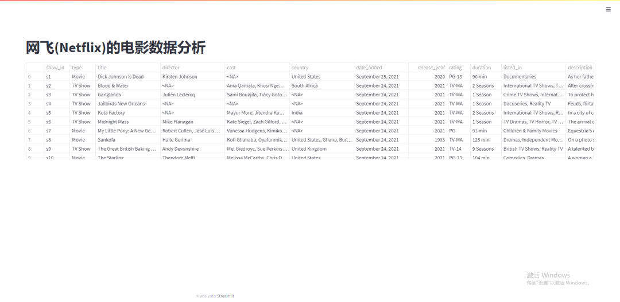Click the 'Kate Siegel, Zach Gilford' cast cell
620x302 pixels.
[257, 122]
